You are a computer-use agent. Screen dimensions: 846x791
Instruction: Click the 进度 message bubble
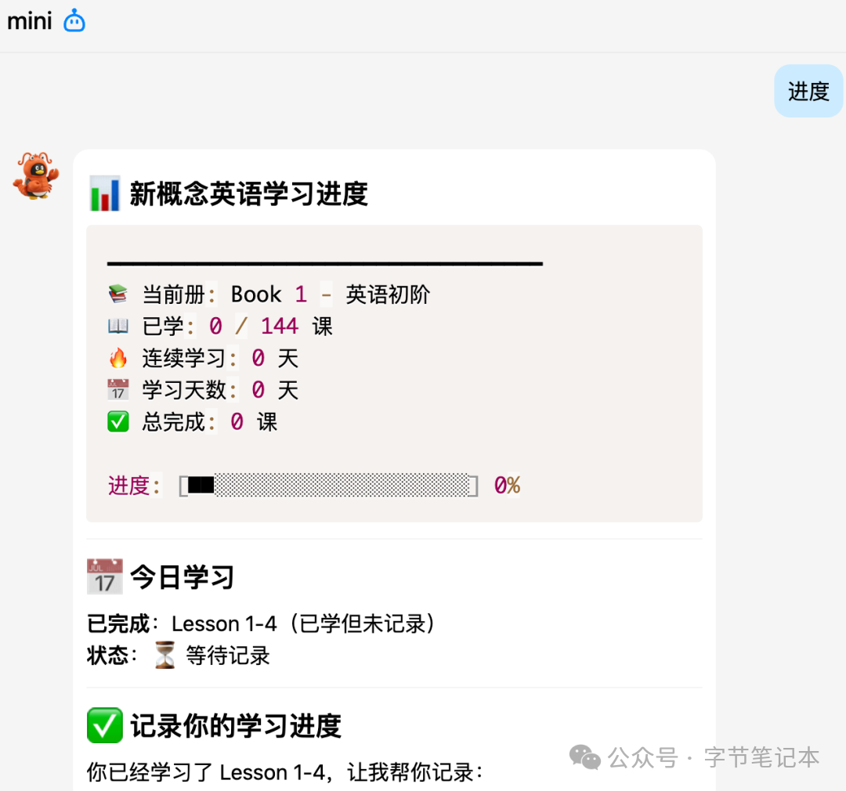(808, 91)
